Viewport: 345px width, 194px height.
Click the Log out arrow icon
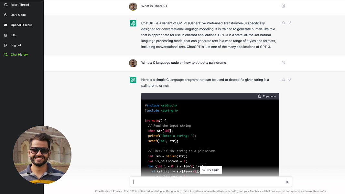tap(6, 45)
